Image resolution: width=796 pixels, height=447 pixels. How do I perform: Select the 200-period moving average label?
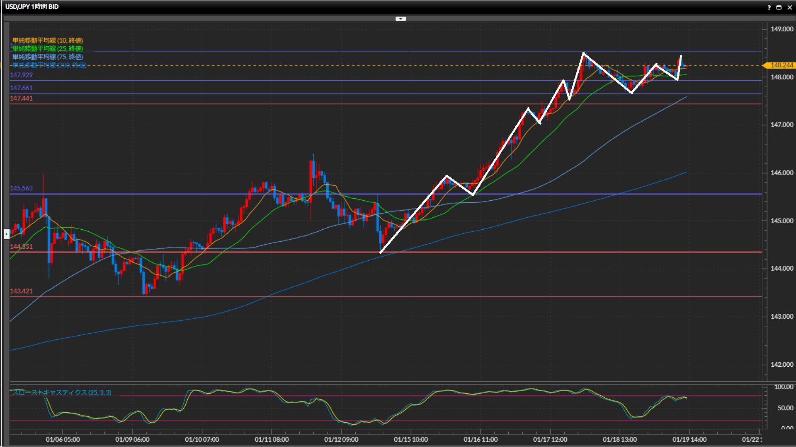coord(49,65)
